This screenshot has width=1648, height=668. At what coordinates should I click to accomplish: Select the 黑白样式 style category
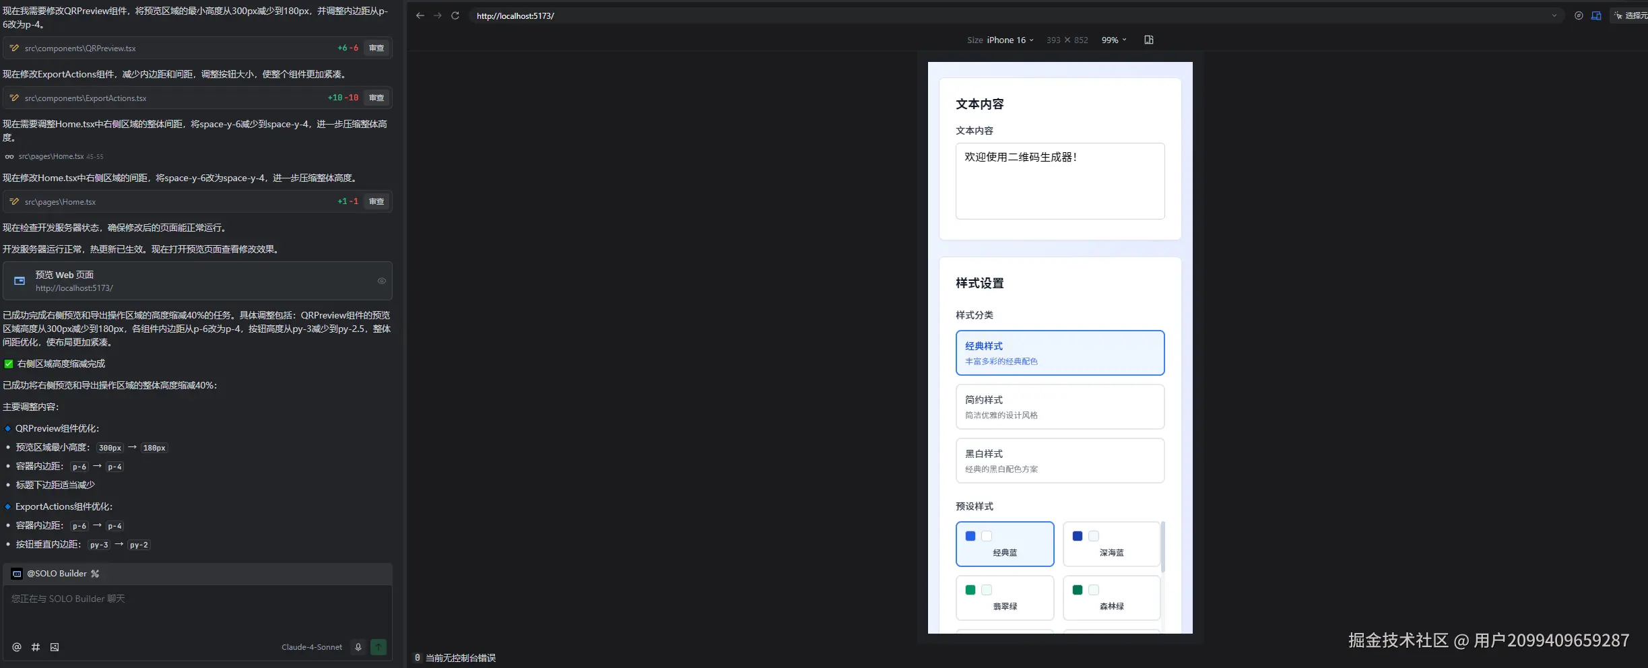(1060, 461)
